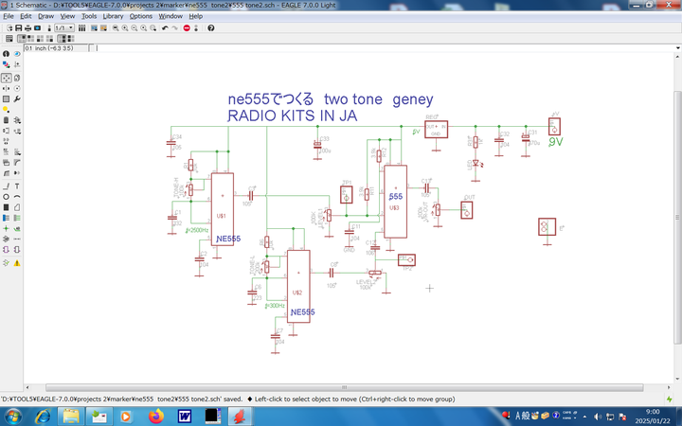The image size is (682, 426).
Task: Click the Save icon in the toolbar
Action: tap(18, 28)
